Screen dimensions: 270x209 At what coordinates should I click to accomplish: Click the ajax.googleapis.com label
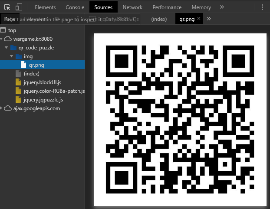(36, 108)
